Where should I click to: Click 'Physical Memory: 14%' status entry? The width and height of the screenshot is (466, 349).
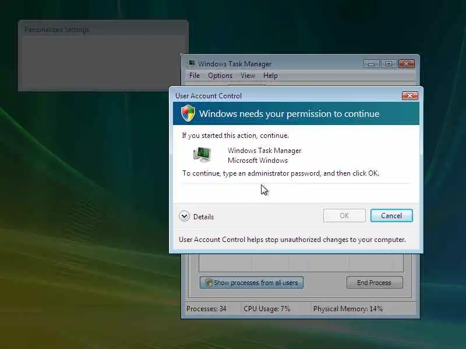click(348, 309)
